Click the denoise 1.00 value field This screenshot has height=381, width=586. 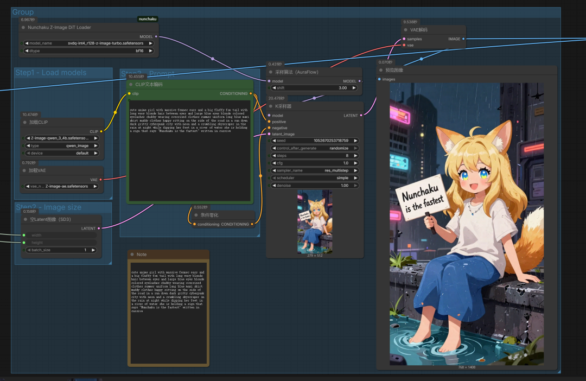(315, 186)
